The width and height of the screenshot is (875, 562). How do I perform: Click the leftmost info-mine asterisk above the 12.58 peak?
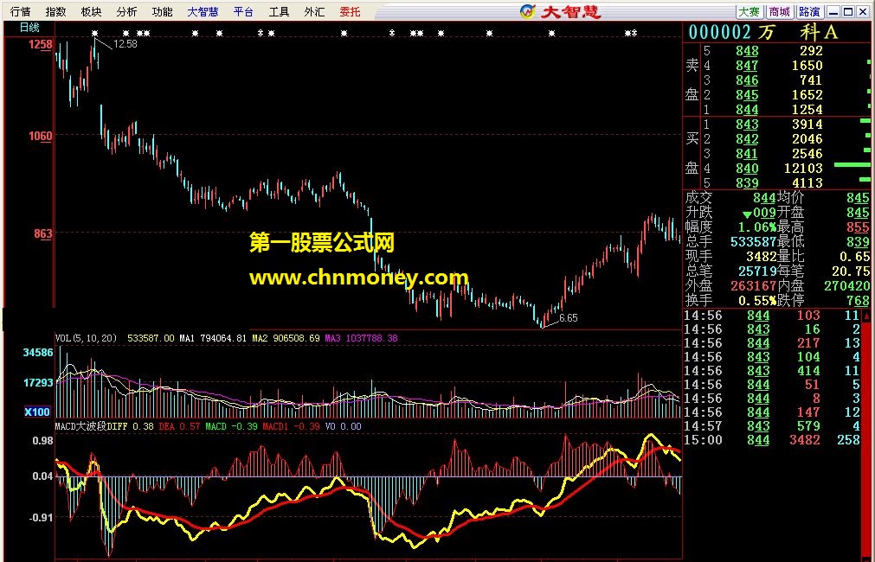[95, 34]
